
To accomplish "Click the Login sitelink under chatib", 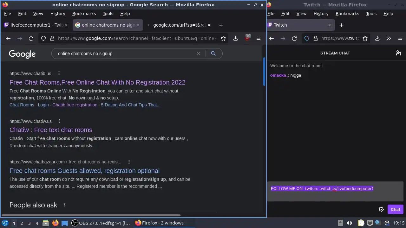I will [43, 105].
